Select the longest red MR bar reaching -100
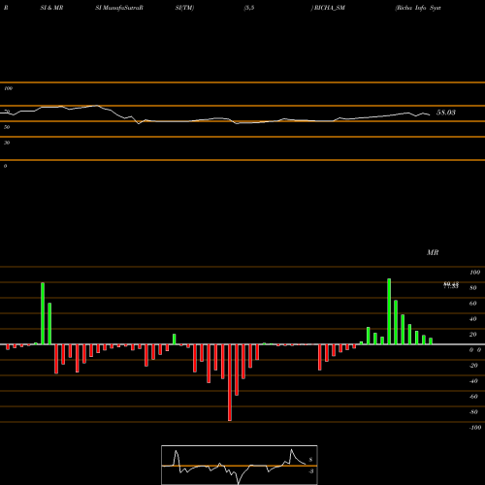Viewport: 485px width, 485px height. click(x=230, y=382)
